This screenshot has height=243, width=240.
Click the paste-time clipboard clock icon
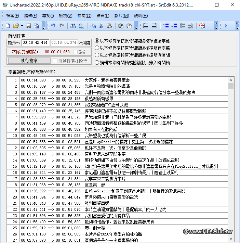[x=121, y=26]
